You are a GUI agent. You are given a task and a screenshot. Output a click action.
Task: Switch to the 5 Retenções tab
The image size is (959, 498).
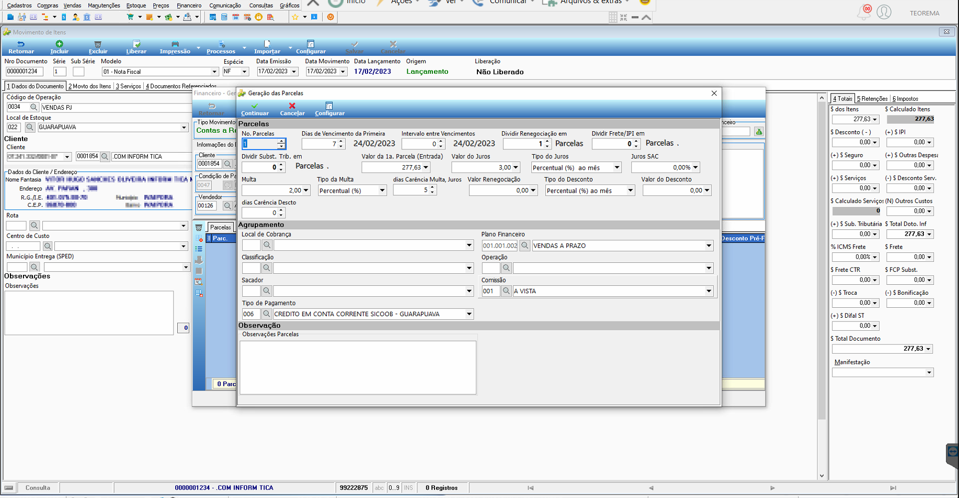[872, 98]
